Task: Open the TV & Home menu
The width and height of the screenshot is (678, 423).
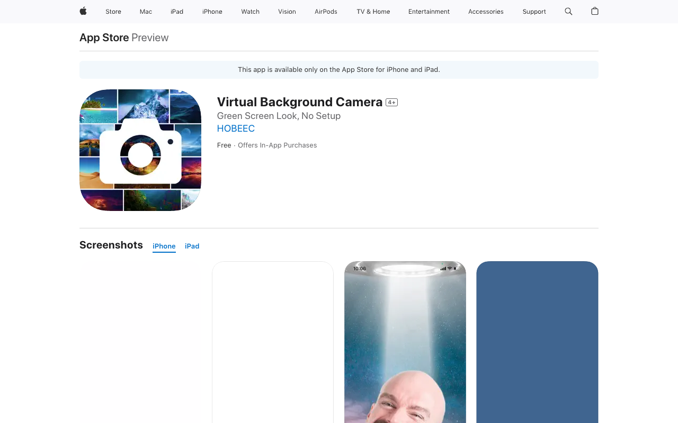Action: pyautogui.click(x=373, y=12)
